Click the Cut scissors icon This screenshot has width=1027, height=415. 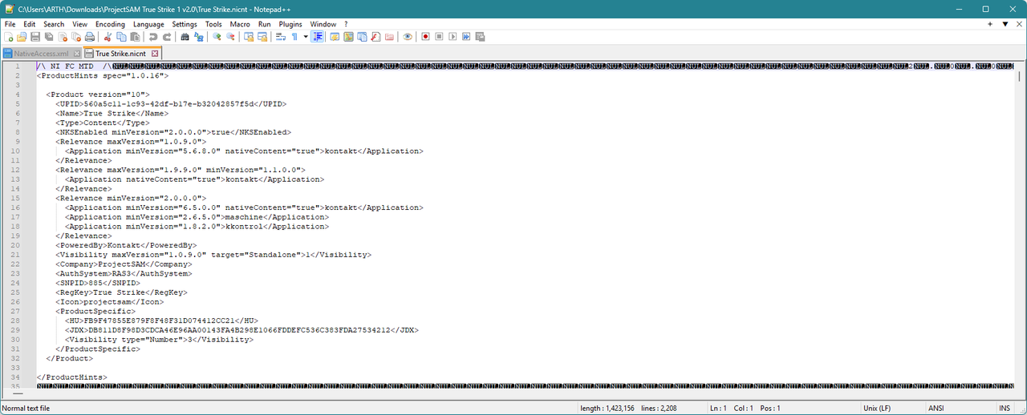pos(108,37)
